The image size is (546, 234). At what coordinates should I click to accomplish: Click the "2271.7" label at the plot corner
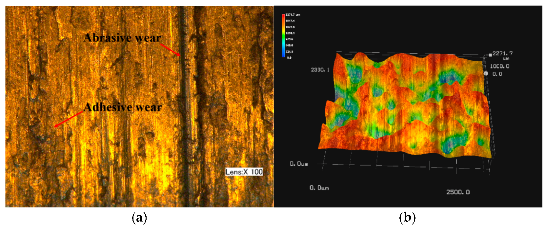click(502, 53)
